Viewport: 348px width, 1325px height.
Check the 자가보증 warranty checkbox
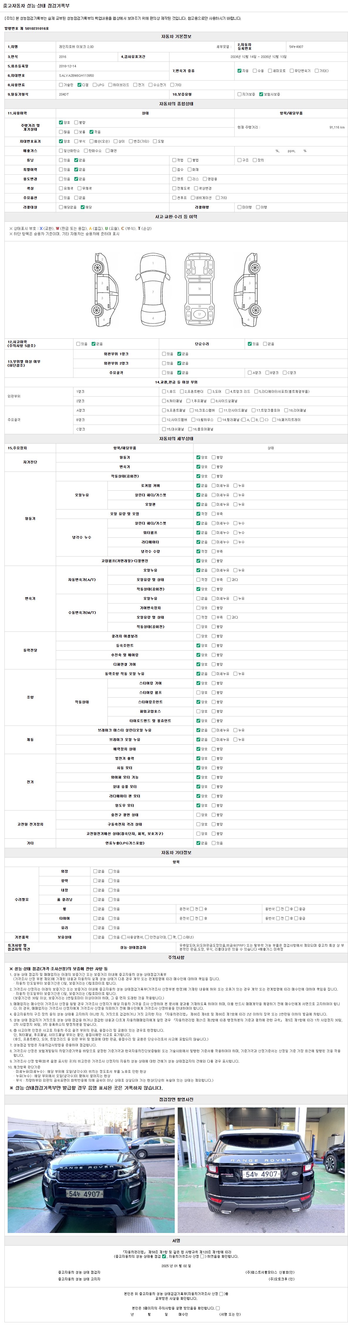[240, 95]
